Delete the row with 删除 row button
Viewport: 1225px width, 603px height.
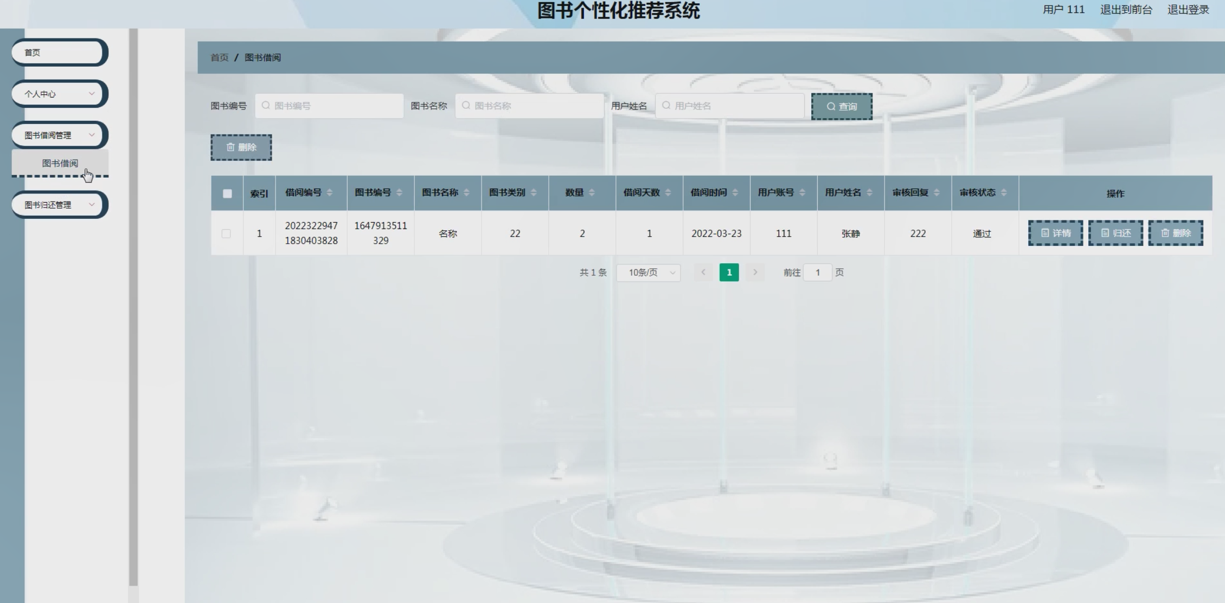click(x=1176, y=233)
